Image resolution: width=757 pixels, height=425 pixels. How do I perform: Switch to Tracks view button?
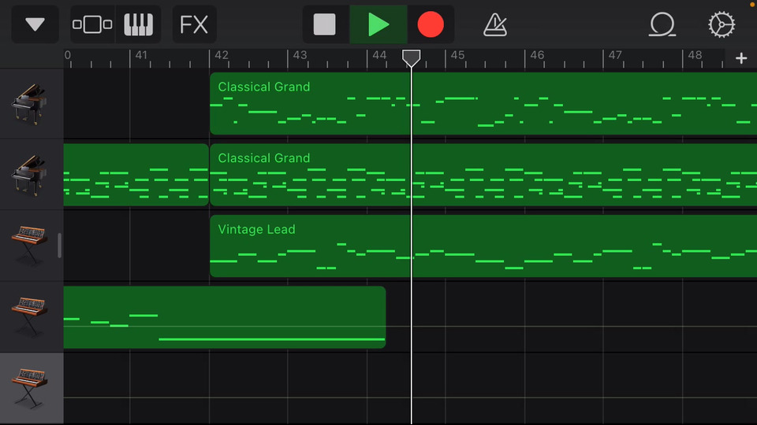point(92,24)
